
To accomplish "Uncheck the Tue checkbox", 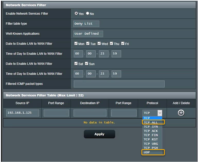I will point(88,43).
